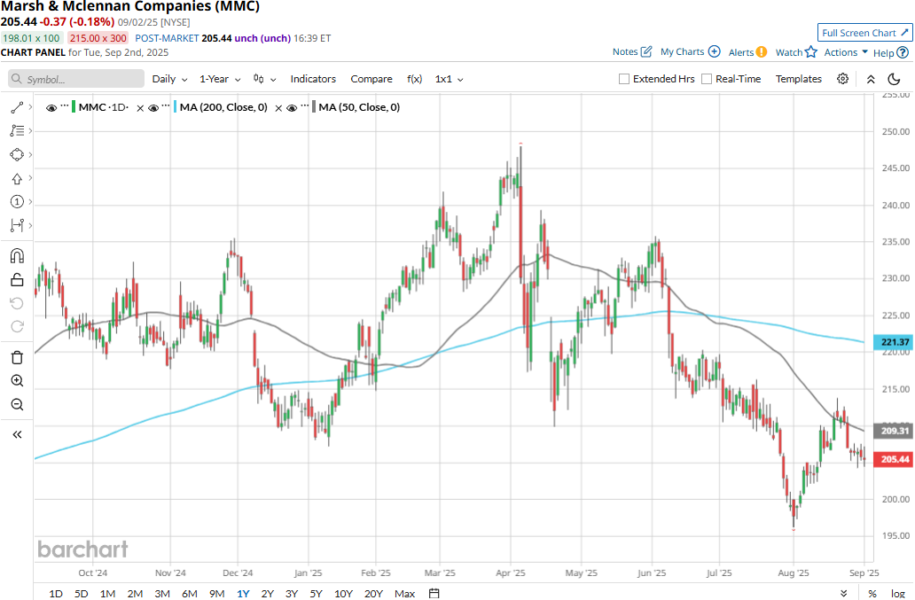Viewport: 915px width, 600px height.
Task: Open the MMC series more options menu
Action: [64, 105]
